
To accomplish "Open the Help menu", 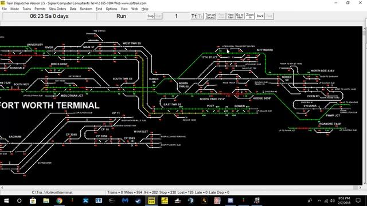I will [145, 9].
